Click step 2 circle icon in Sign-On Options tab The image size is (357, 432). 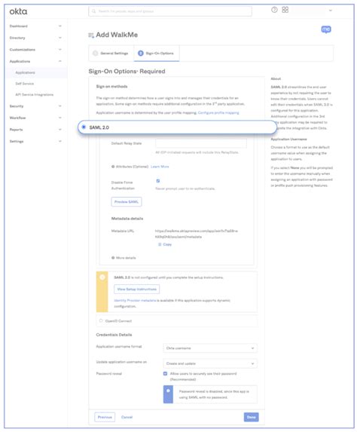tap(141, 54)
